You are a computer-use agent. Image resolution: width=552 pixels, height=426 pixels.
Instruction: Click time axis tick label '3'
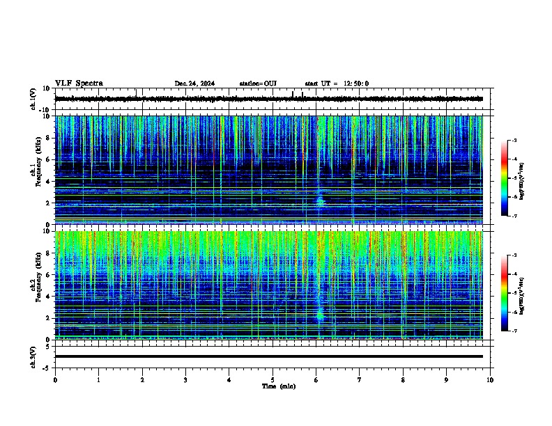click(x=185, y=380)
